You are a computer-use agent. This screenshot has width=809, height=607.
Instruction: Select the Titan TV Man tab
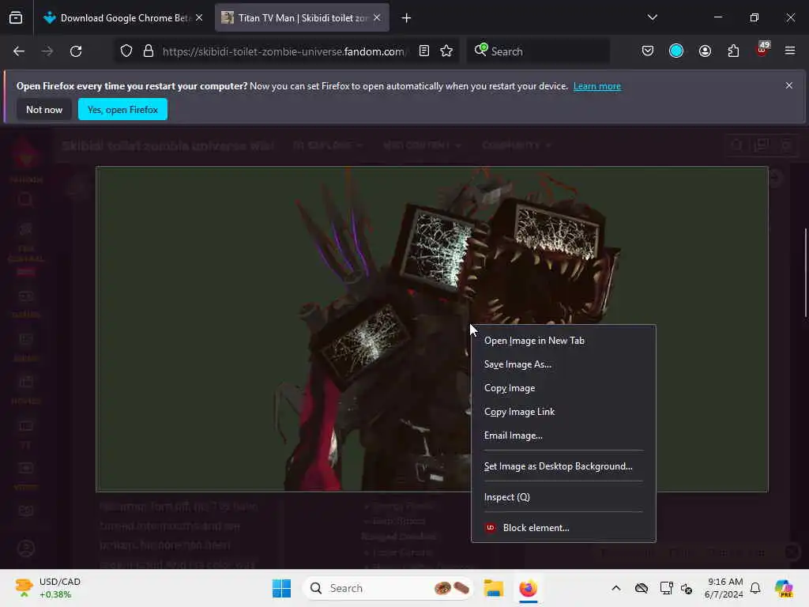coord(303,18)
